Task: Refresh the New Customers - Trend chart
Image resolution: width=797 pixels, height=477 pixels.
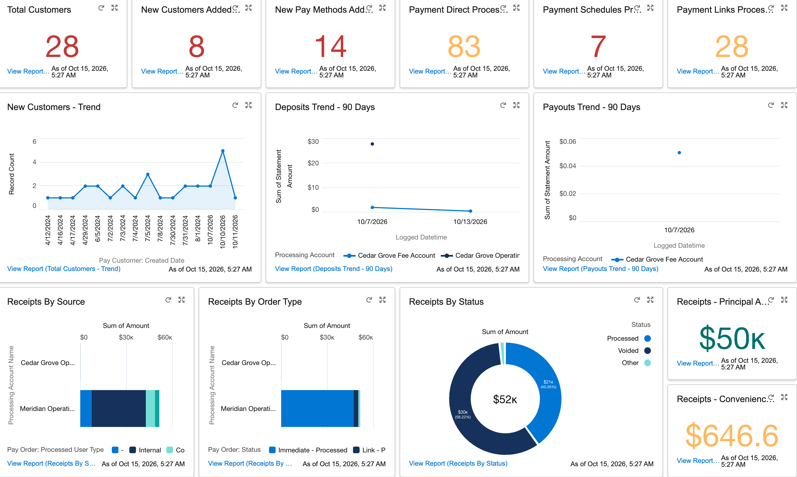Action: pos(235,105)
